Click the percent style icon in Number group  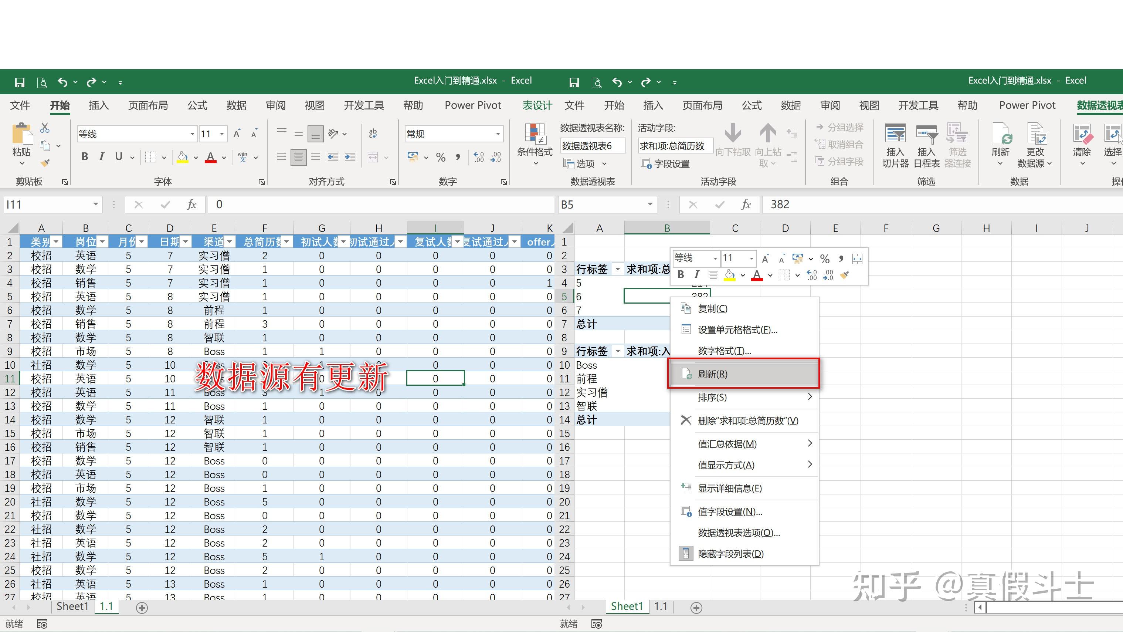[441, 158]
